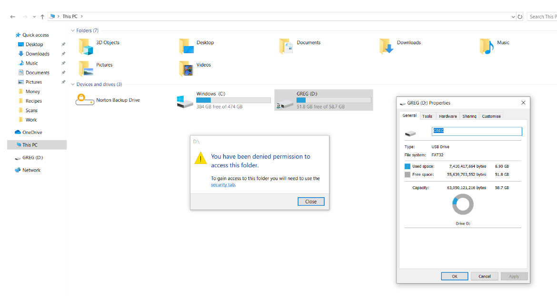Open the address bar history dropdown

pos(513,17)
